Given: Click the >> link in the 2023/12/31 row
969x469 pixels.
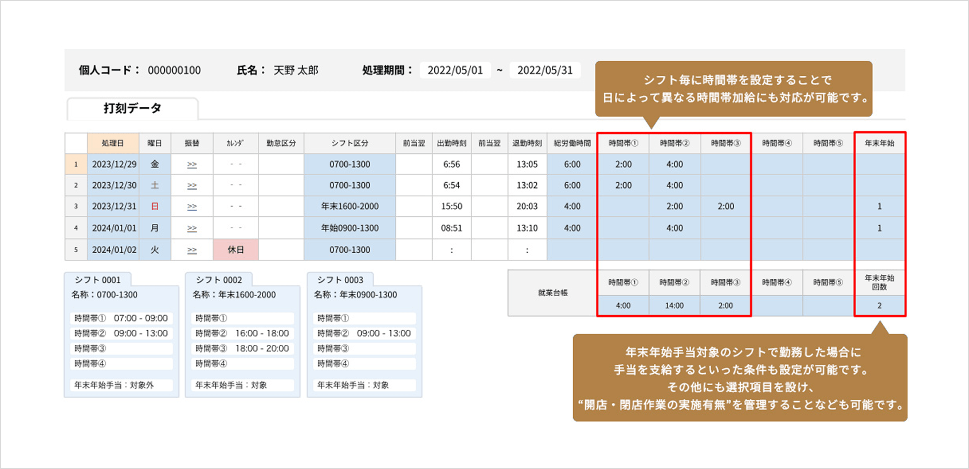Looking at the screenshot, I should [x=192, y=206].
